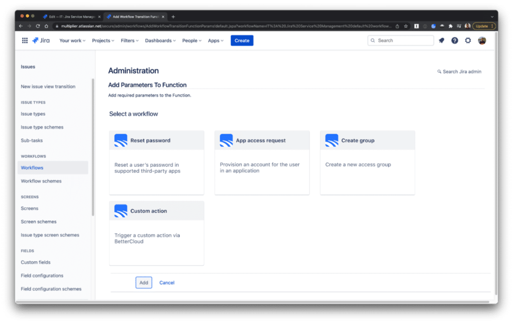This screenshot has height=324, width=513.
Task: Click the Chrome Update button
Action: (483, 26)
